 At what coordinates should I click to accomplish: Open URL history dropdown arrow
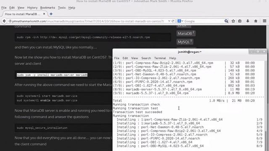(x=169, y=21)
